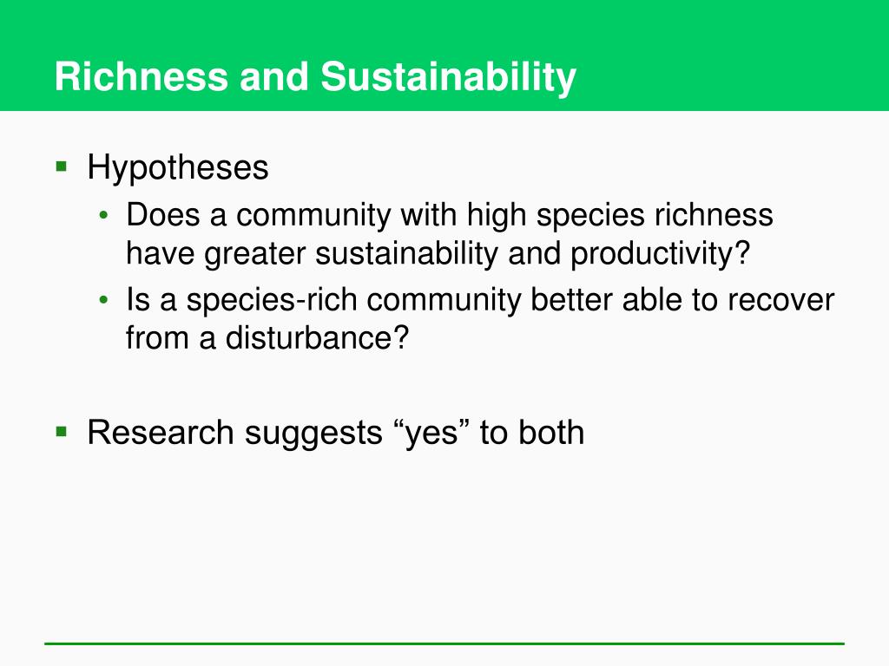Click the line 'Is a species-rich community better able'
Image resolution: width=889 pixels, height=666 pixels.
click(480, 300)
